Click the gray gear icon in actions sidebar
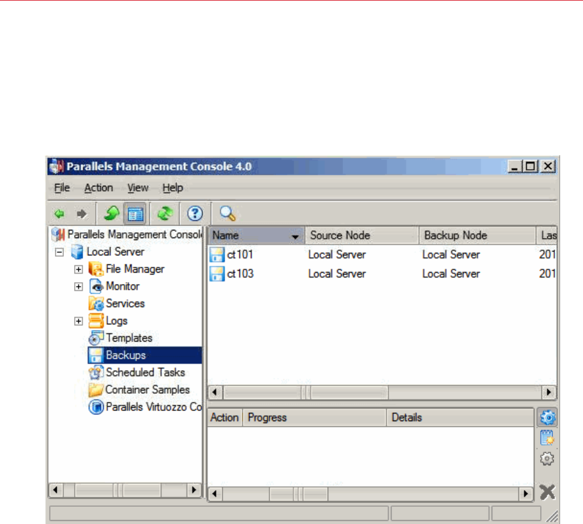The width and height of the screenshot is (583, 524). pyautogui.click(x=547, y=459)
